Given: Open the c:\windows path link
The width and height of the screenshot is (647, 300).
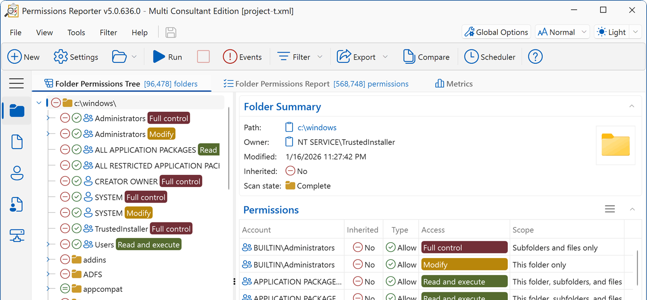Looking at the screenshot, I should coord(317,127).
